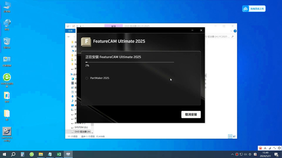Image resolution: width=282 pixels, height=158 pixels.
Task: Open Excel from the taskbar
Action: pyautogui.click(x=59, y=154)
